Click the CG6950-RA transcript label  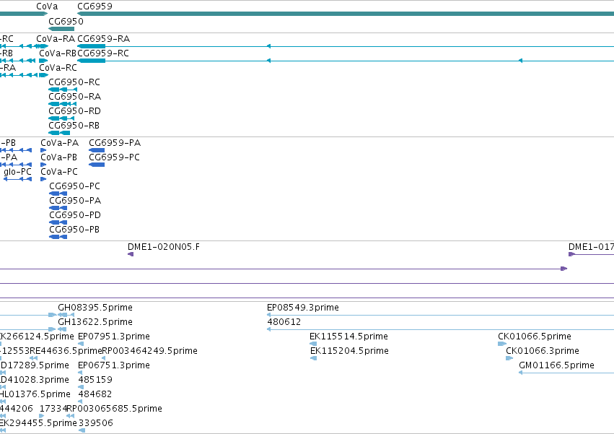(x=75, y=97)
